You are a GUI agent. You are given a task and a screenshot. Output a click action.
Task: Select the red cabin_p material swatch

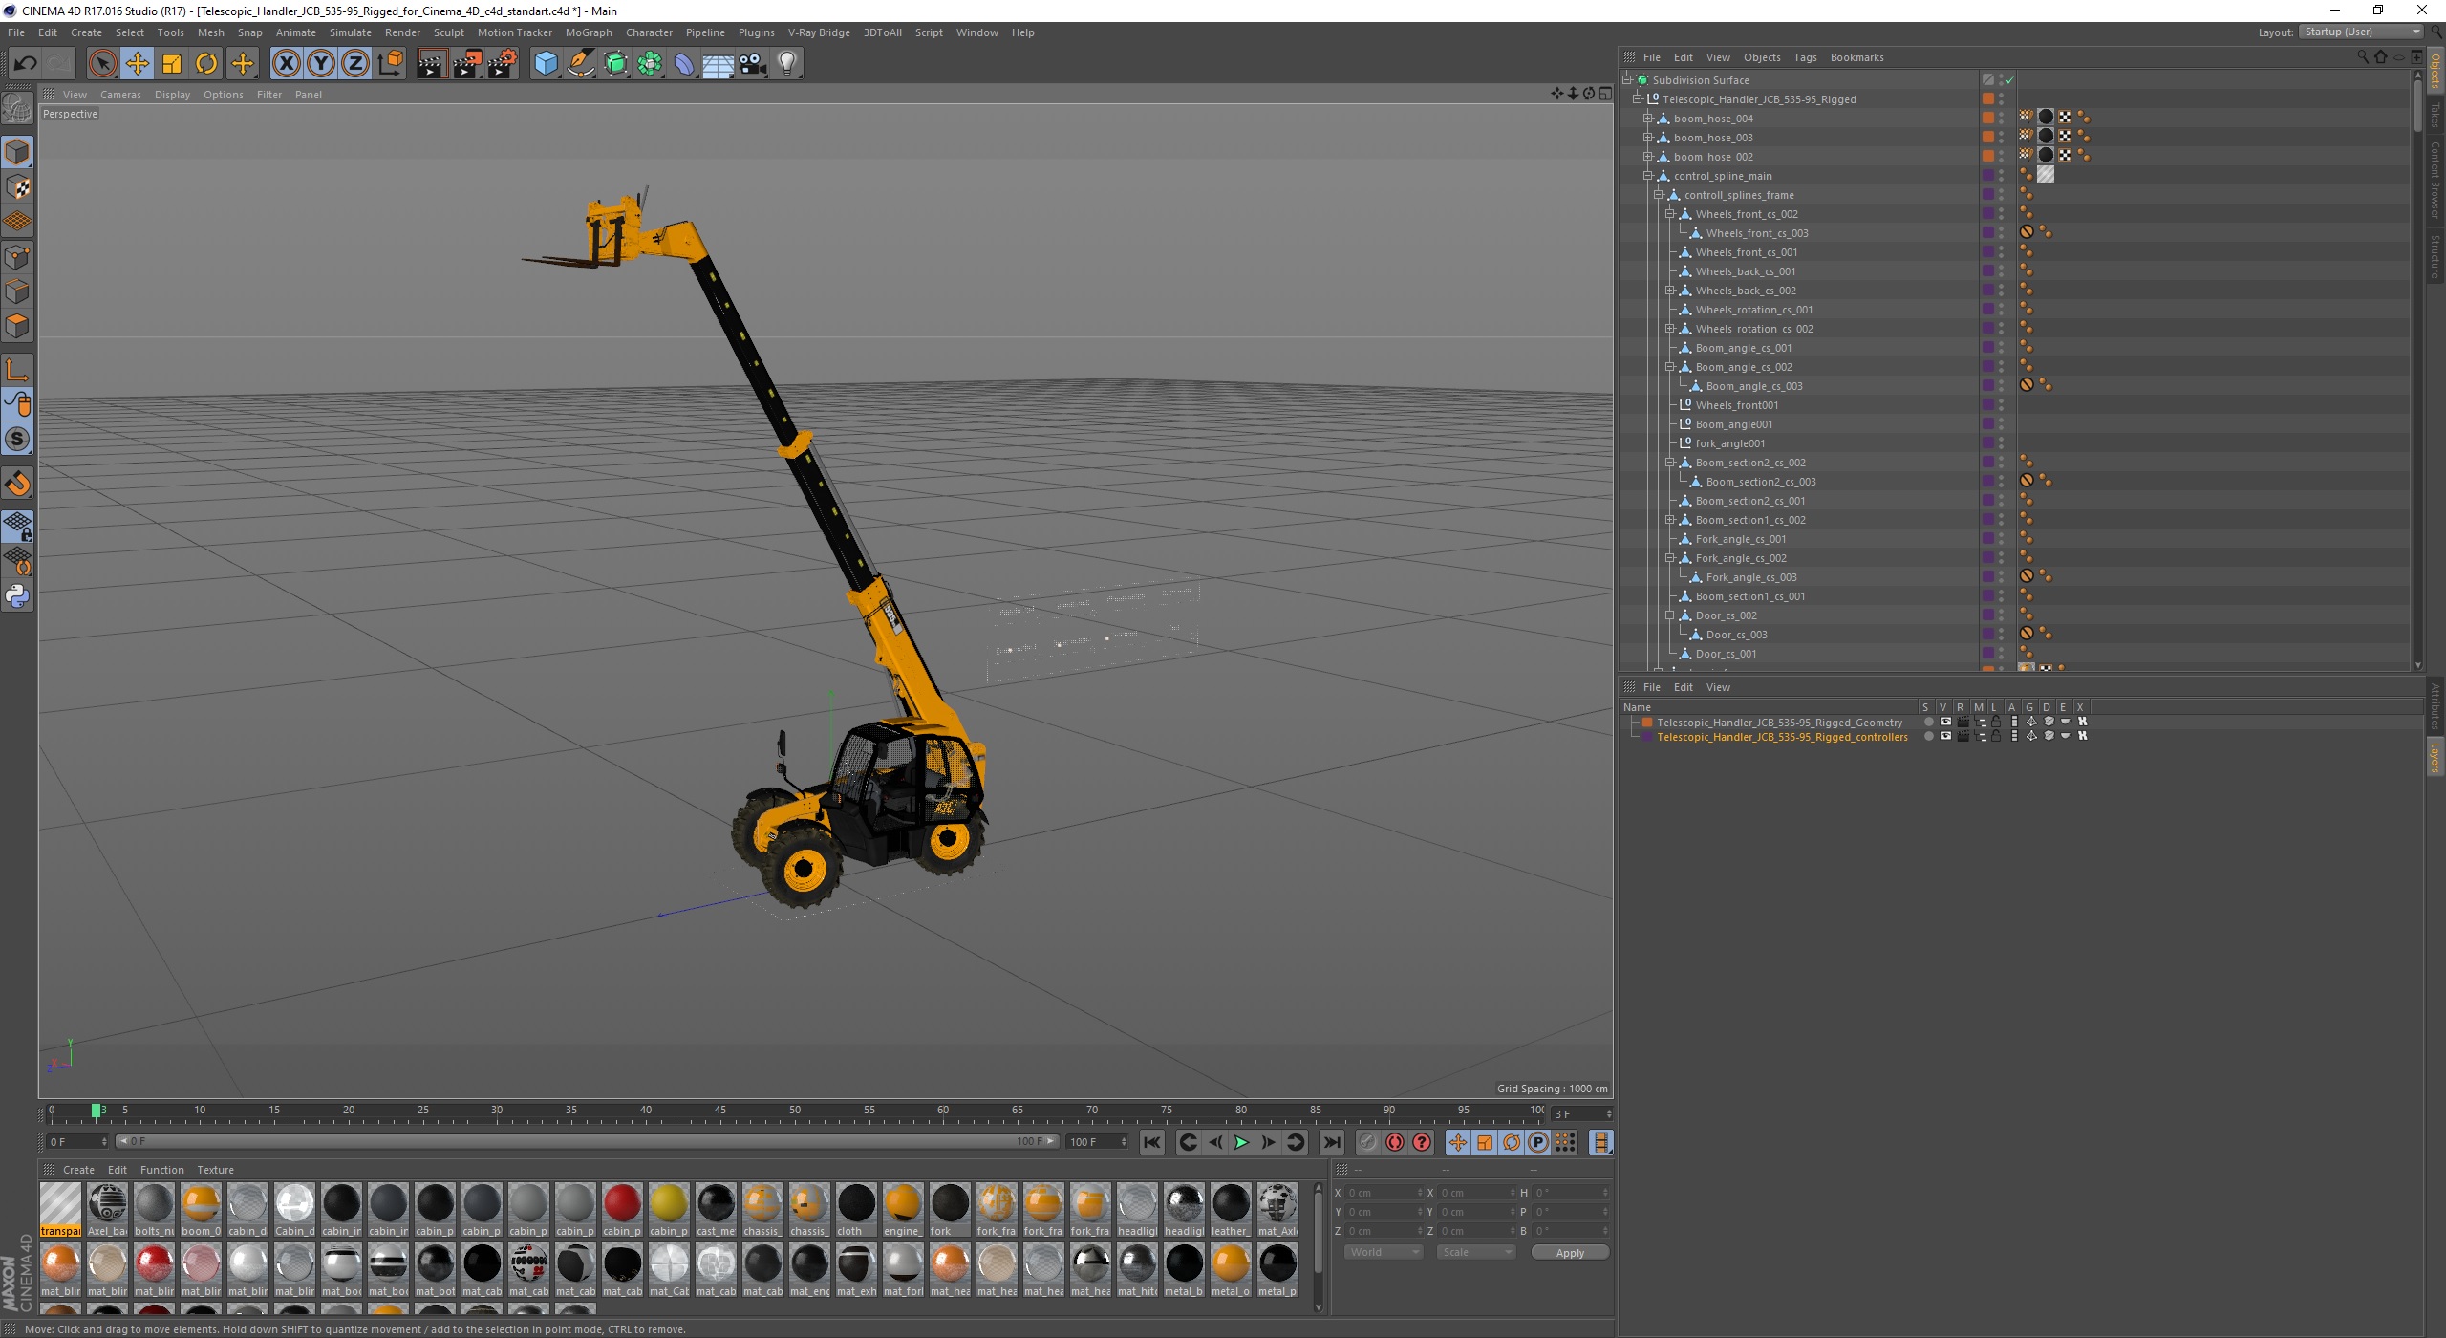coord(622,1209)
